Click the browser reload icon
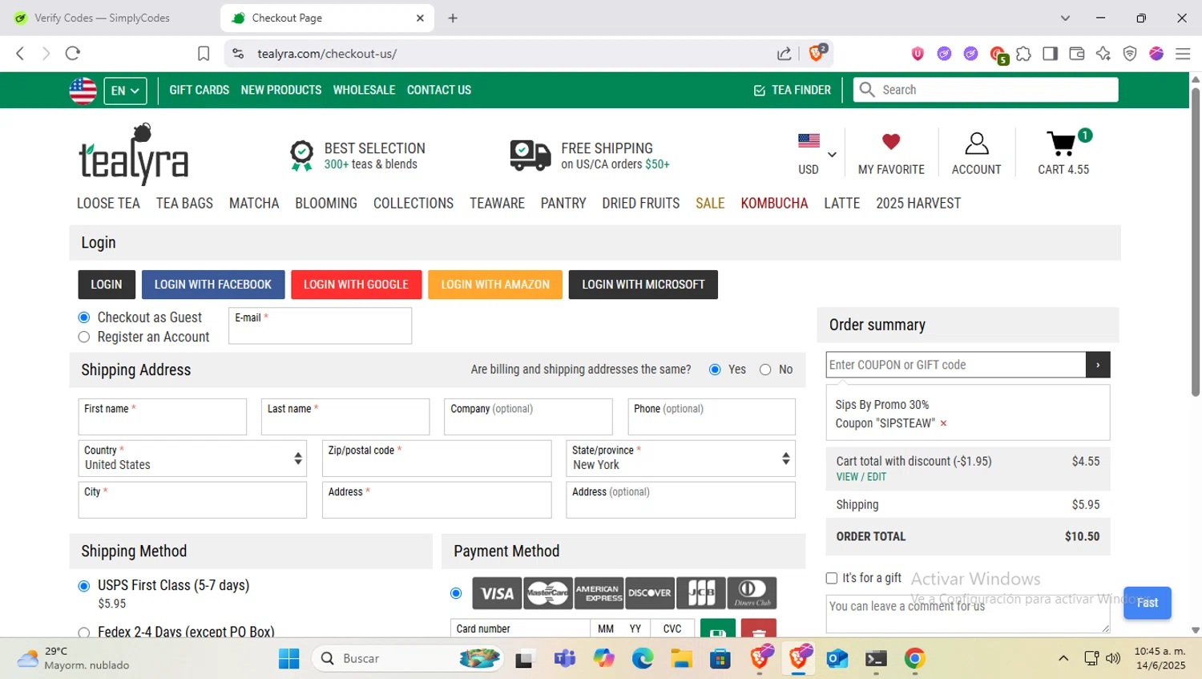This screenshot has width=1202, height=679. coord(73,54)
